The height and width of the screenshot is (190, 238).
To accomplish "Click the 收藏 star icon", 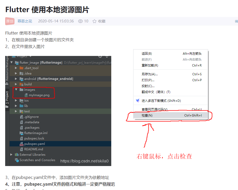I will pos(94,21).
